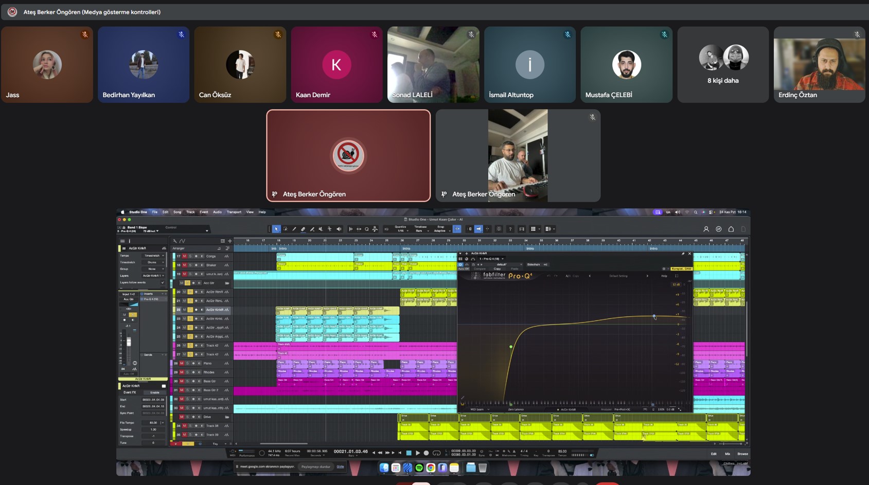Open Spotify from the dock
869x485 pixels.
(x=419, y=468)
